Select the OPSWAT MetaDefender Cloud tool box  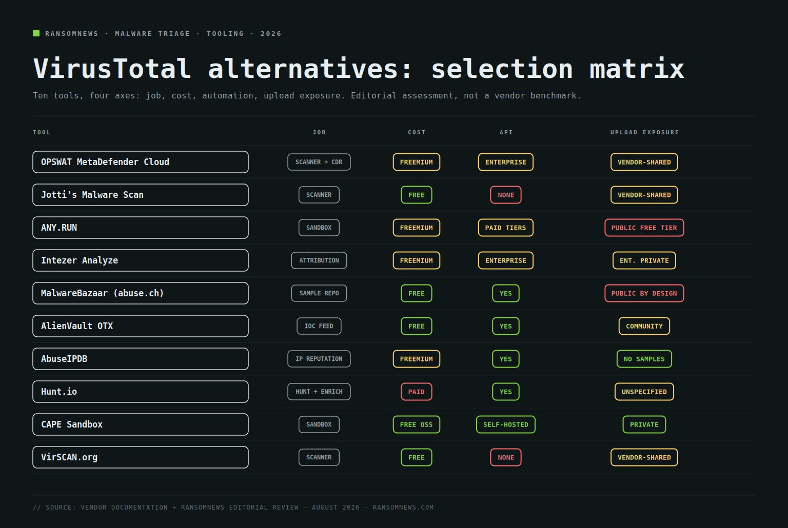(141, 162)
